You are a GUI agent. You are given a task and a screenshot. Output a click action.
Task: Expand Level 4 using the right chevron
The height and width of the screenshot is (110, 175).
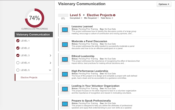click(50, 63)
